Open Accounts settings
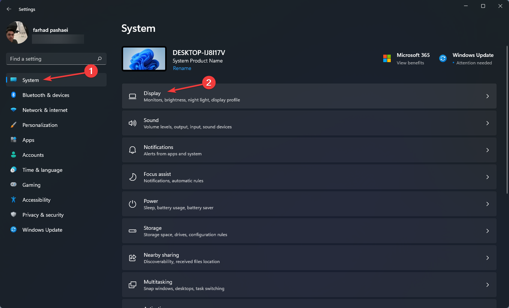This screenshot has width=509, height=308. click(x=33, y=155)
